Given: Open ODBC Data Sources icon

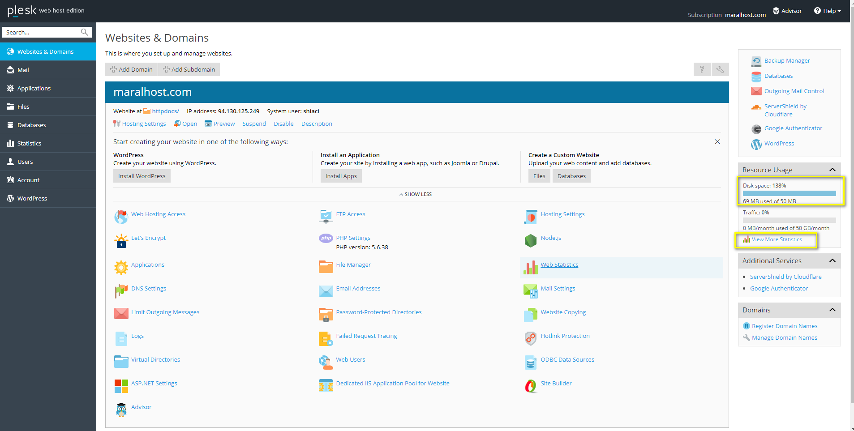Looking at the screenshot, I should coord(531,363).
